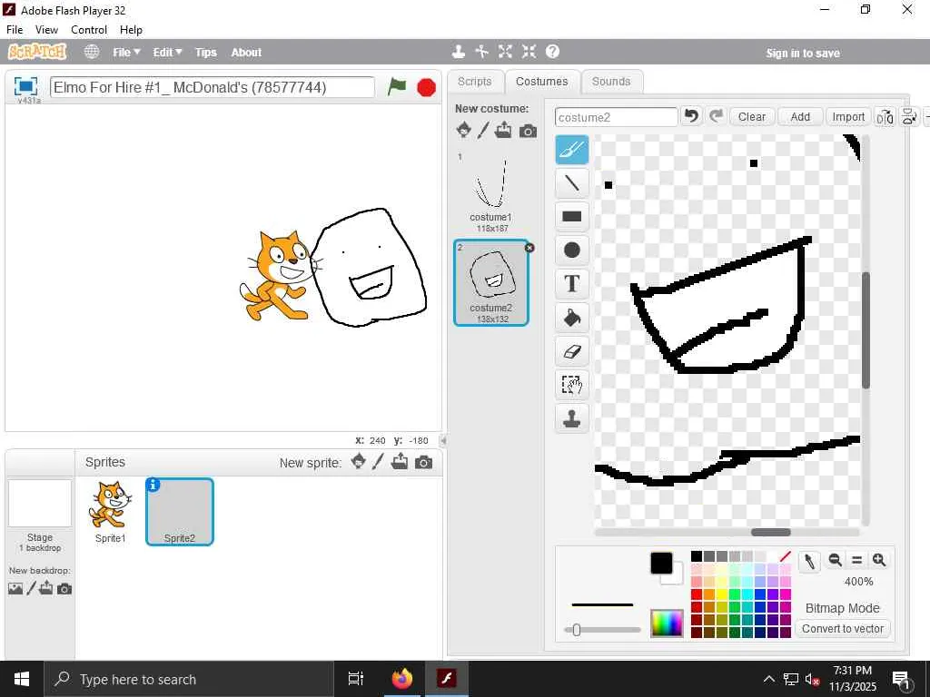Take new backdrop from camera

pyautogui.click(x=64, y=588)
